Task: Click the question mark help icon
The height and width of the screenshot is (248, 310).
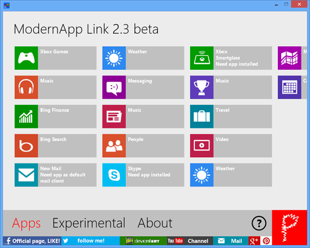Action: click(x=259, y=223)
